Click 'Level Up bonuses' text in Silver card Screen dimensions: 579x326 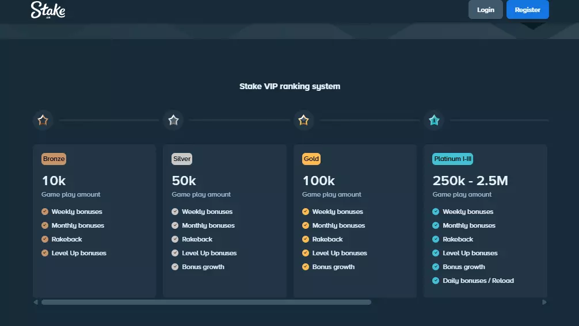pyautogui.click(x=209, y=253)
